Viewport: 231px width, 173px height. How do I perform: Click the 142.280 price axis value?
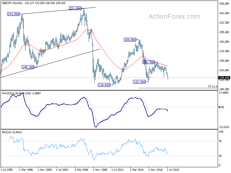point(224,70)
